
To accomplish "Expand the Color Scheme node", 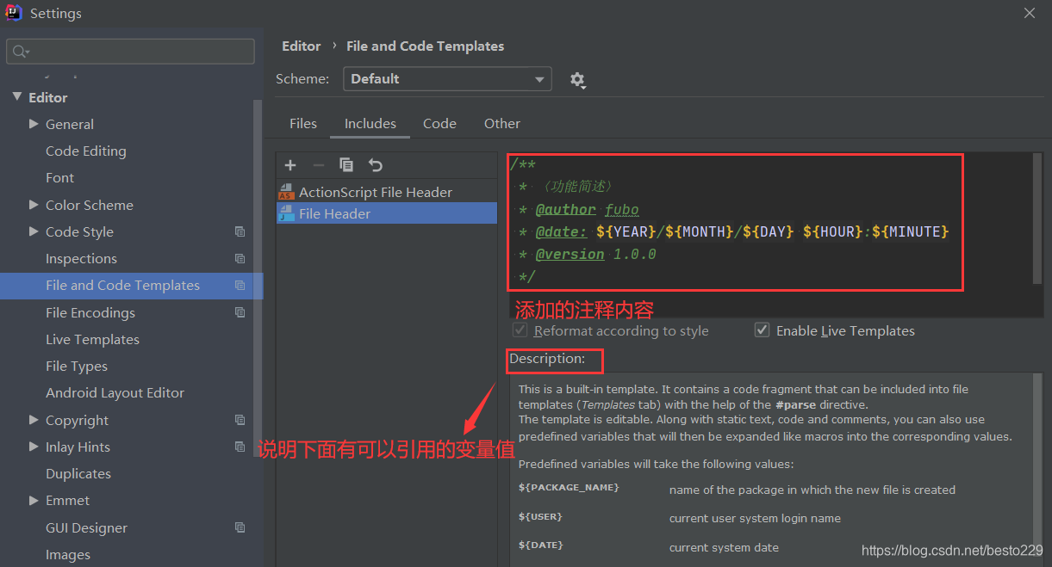I will 34,205.
